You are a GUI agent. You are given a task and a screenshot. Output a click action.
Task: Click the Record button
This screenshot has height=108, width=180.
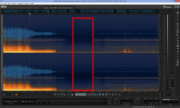point(23,102)
